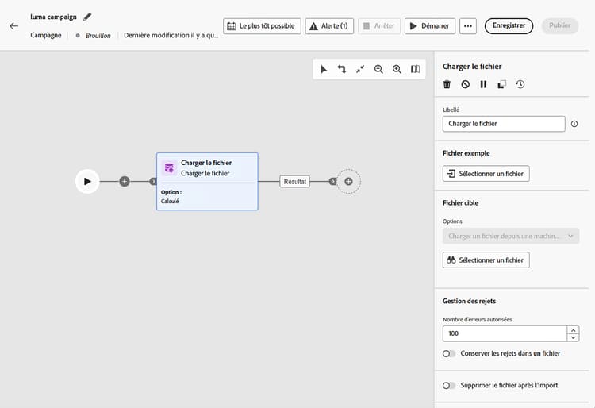This screenshot has height=408, width=595.
Task: Open the more actions ellipsis menu
Action: (468, 26)
